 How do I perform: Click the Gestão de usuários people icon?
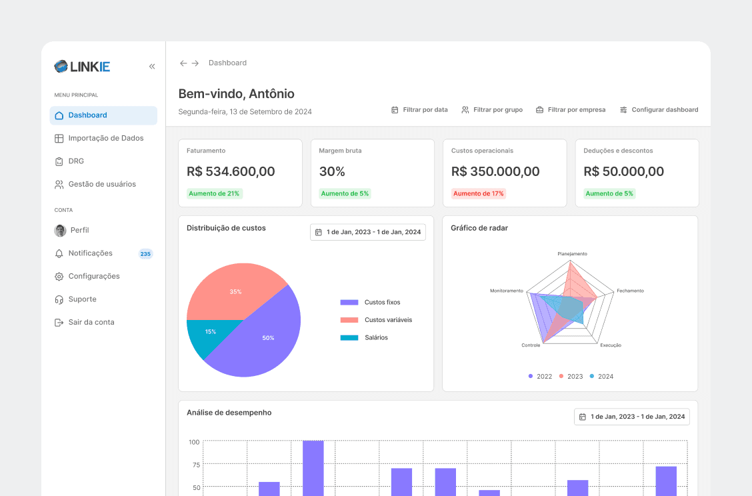pyautogui.click(x=59, y=185)
